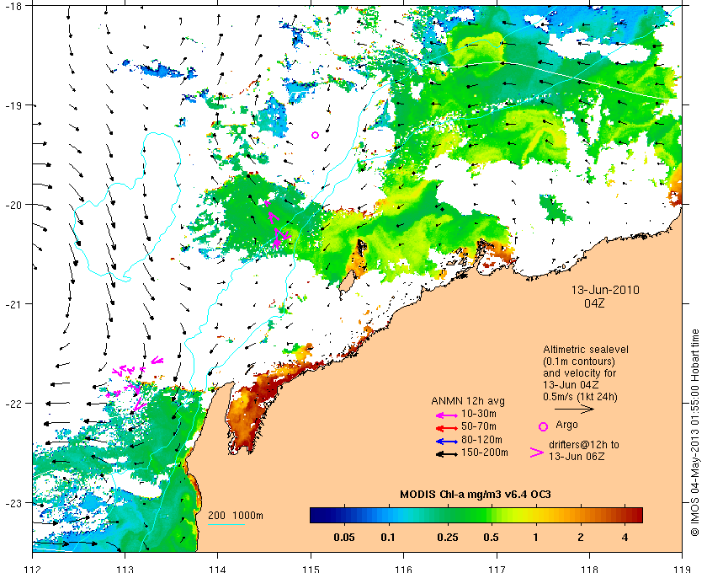Click the cyan 200 1000m isobath legend line
This screenshot has height=573, width=707.
(226, 524)
